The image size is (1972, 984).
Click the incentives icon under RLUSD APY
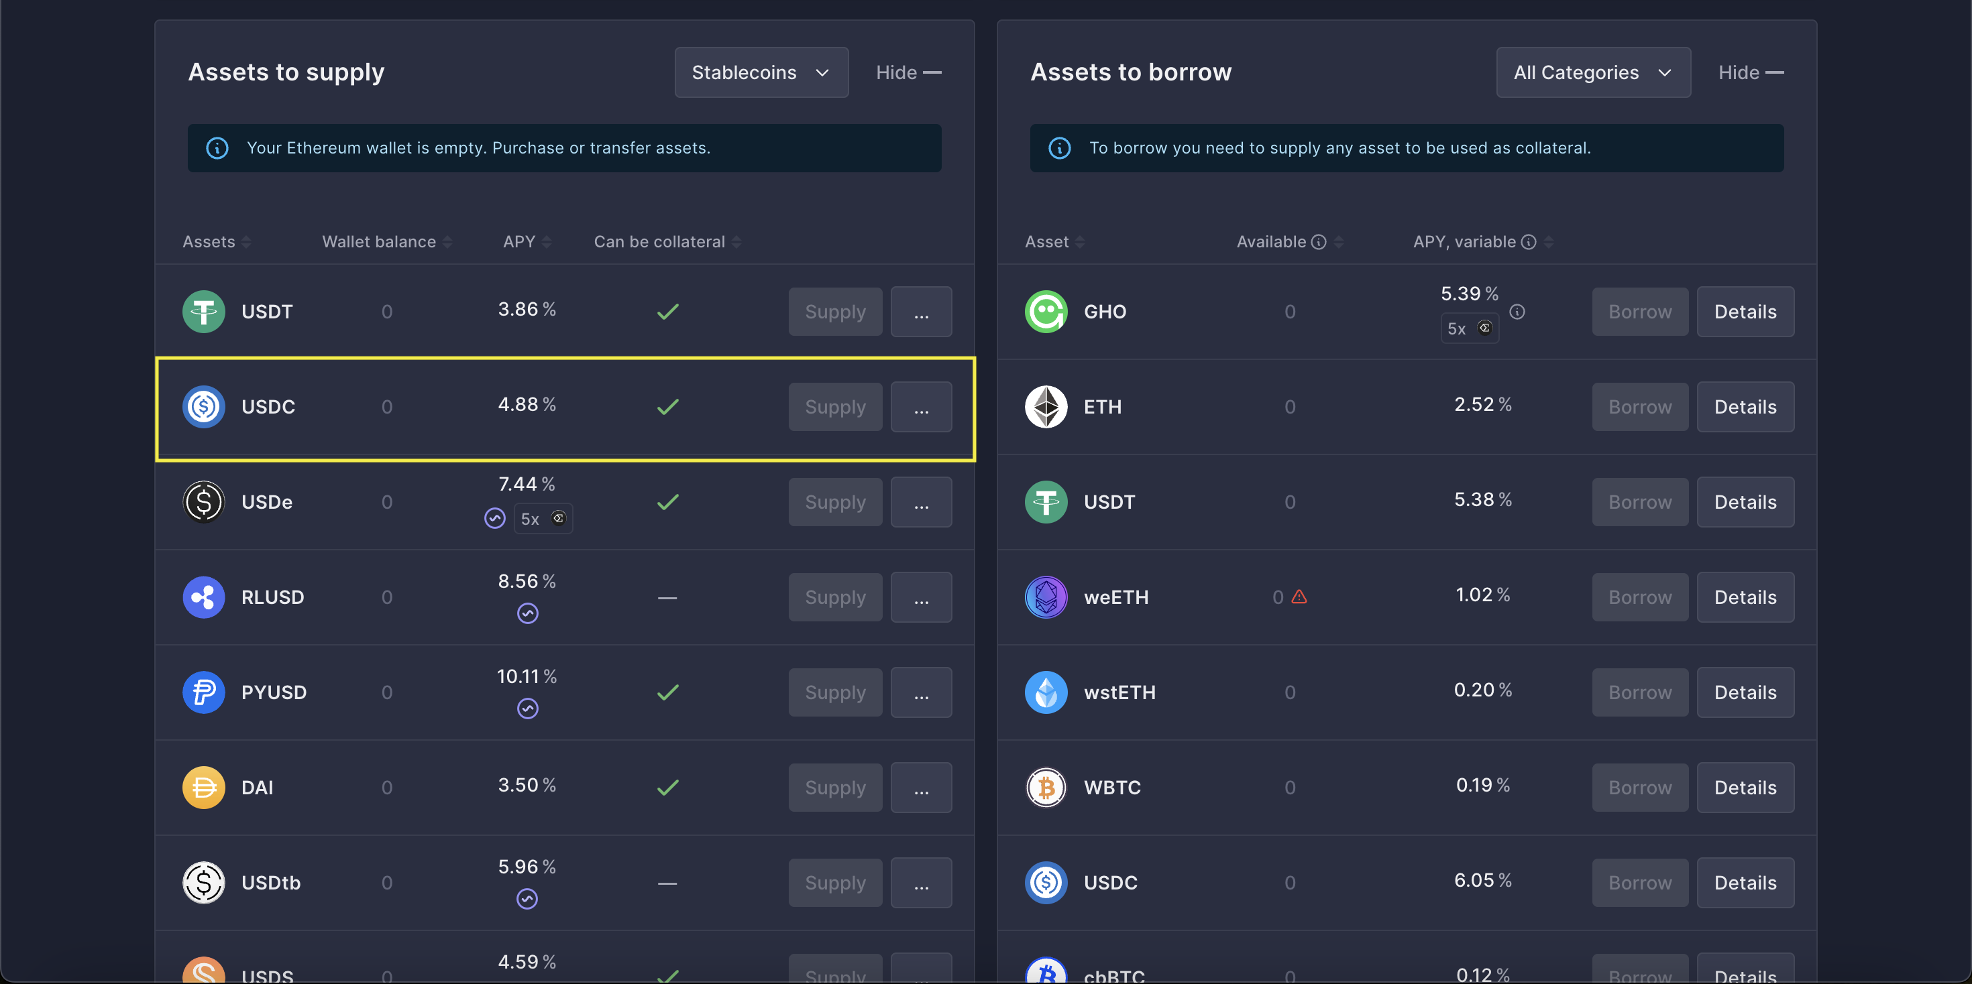527,614
